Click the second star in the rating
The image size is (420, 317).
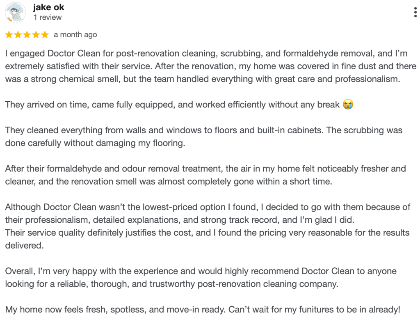[18, 35]
